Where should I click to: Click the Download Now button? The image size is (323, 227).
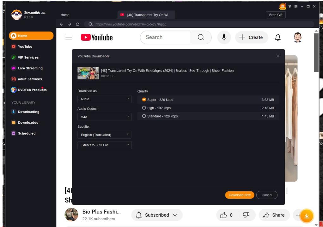[x=240, y=195]
